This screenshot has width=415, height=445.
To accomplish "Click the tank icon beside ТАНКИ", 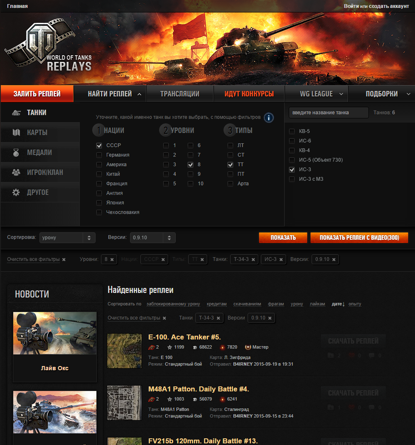I will (x=16, y=113).
